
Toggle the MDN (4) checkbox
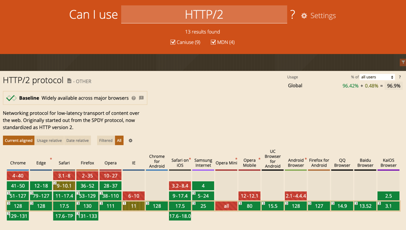213,42
